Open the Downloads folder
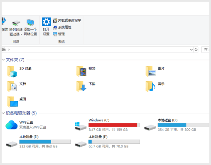 [86, 86]
